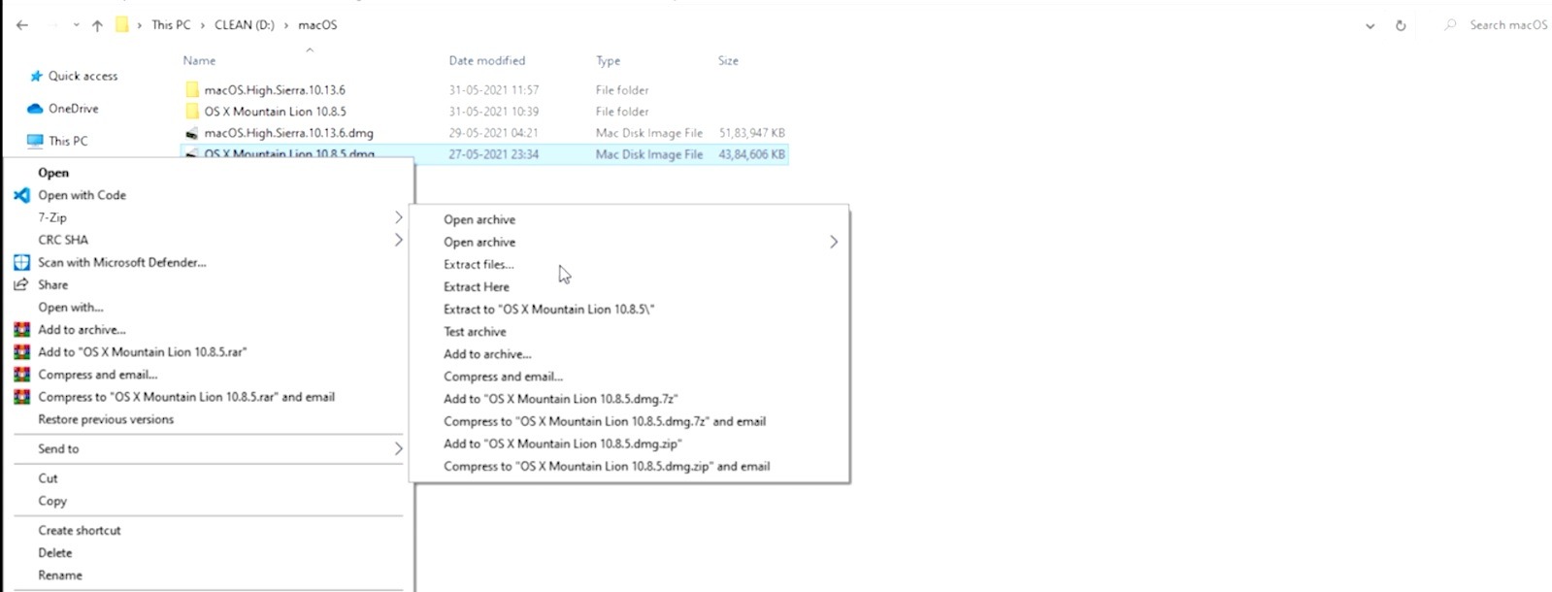Click the WinRAR icon beside the left Compress and email
The height and width of the screenshot is (592, 1552).
21,374
